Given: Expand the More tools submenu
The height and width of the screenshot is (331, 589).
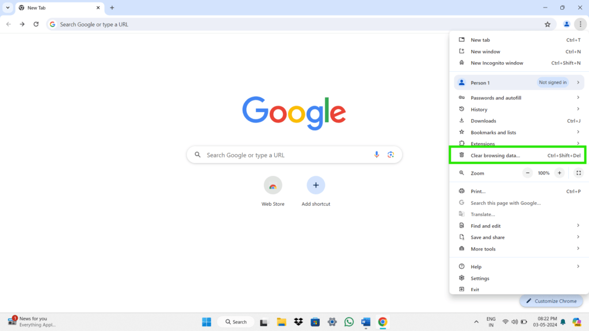Looking at the screenshot, I should (x=519, y=249).
